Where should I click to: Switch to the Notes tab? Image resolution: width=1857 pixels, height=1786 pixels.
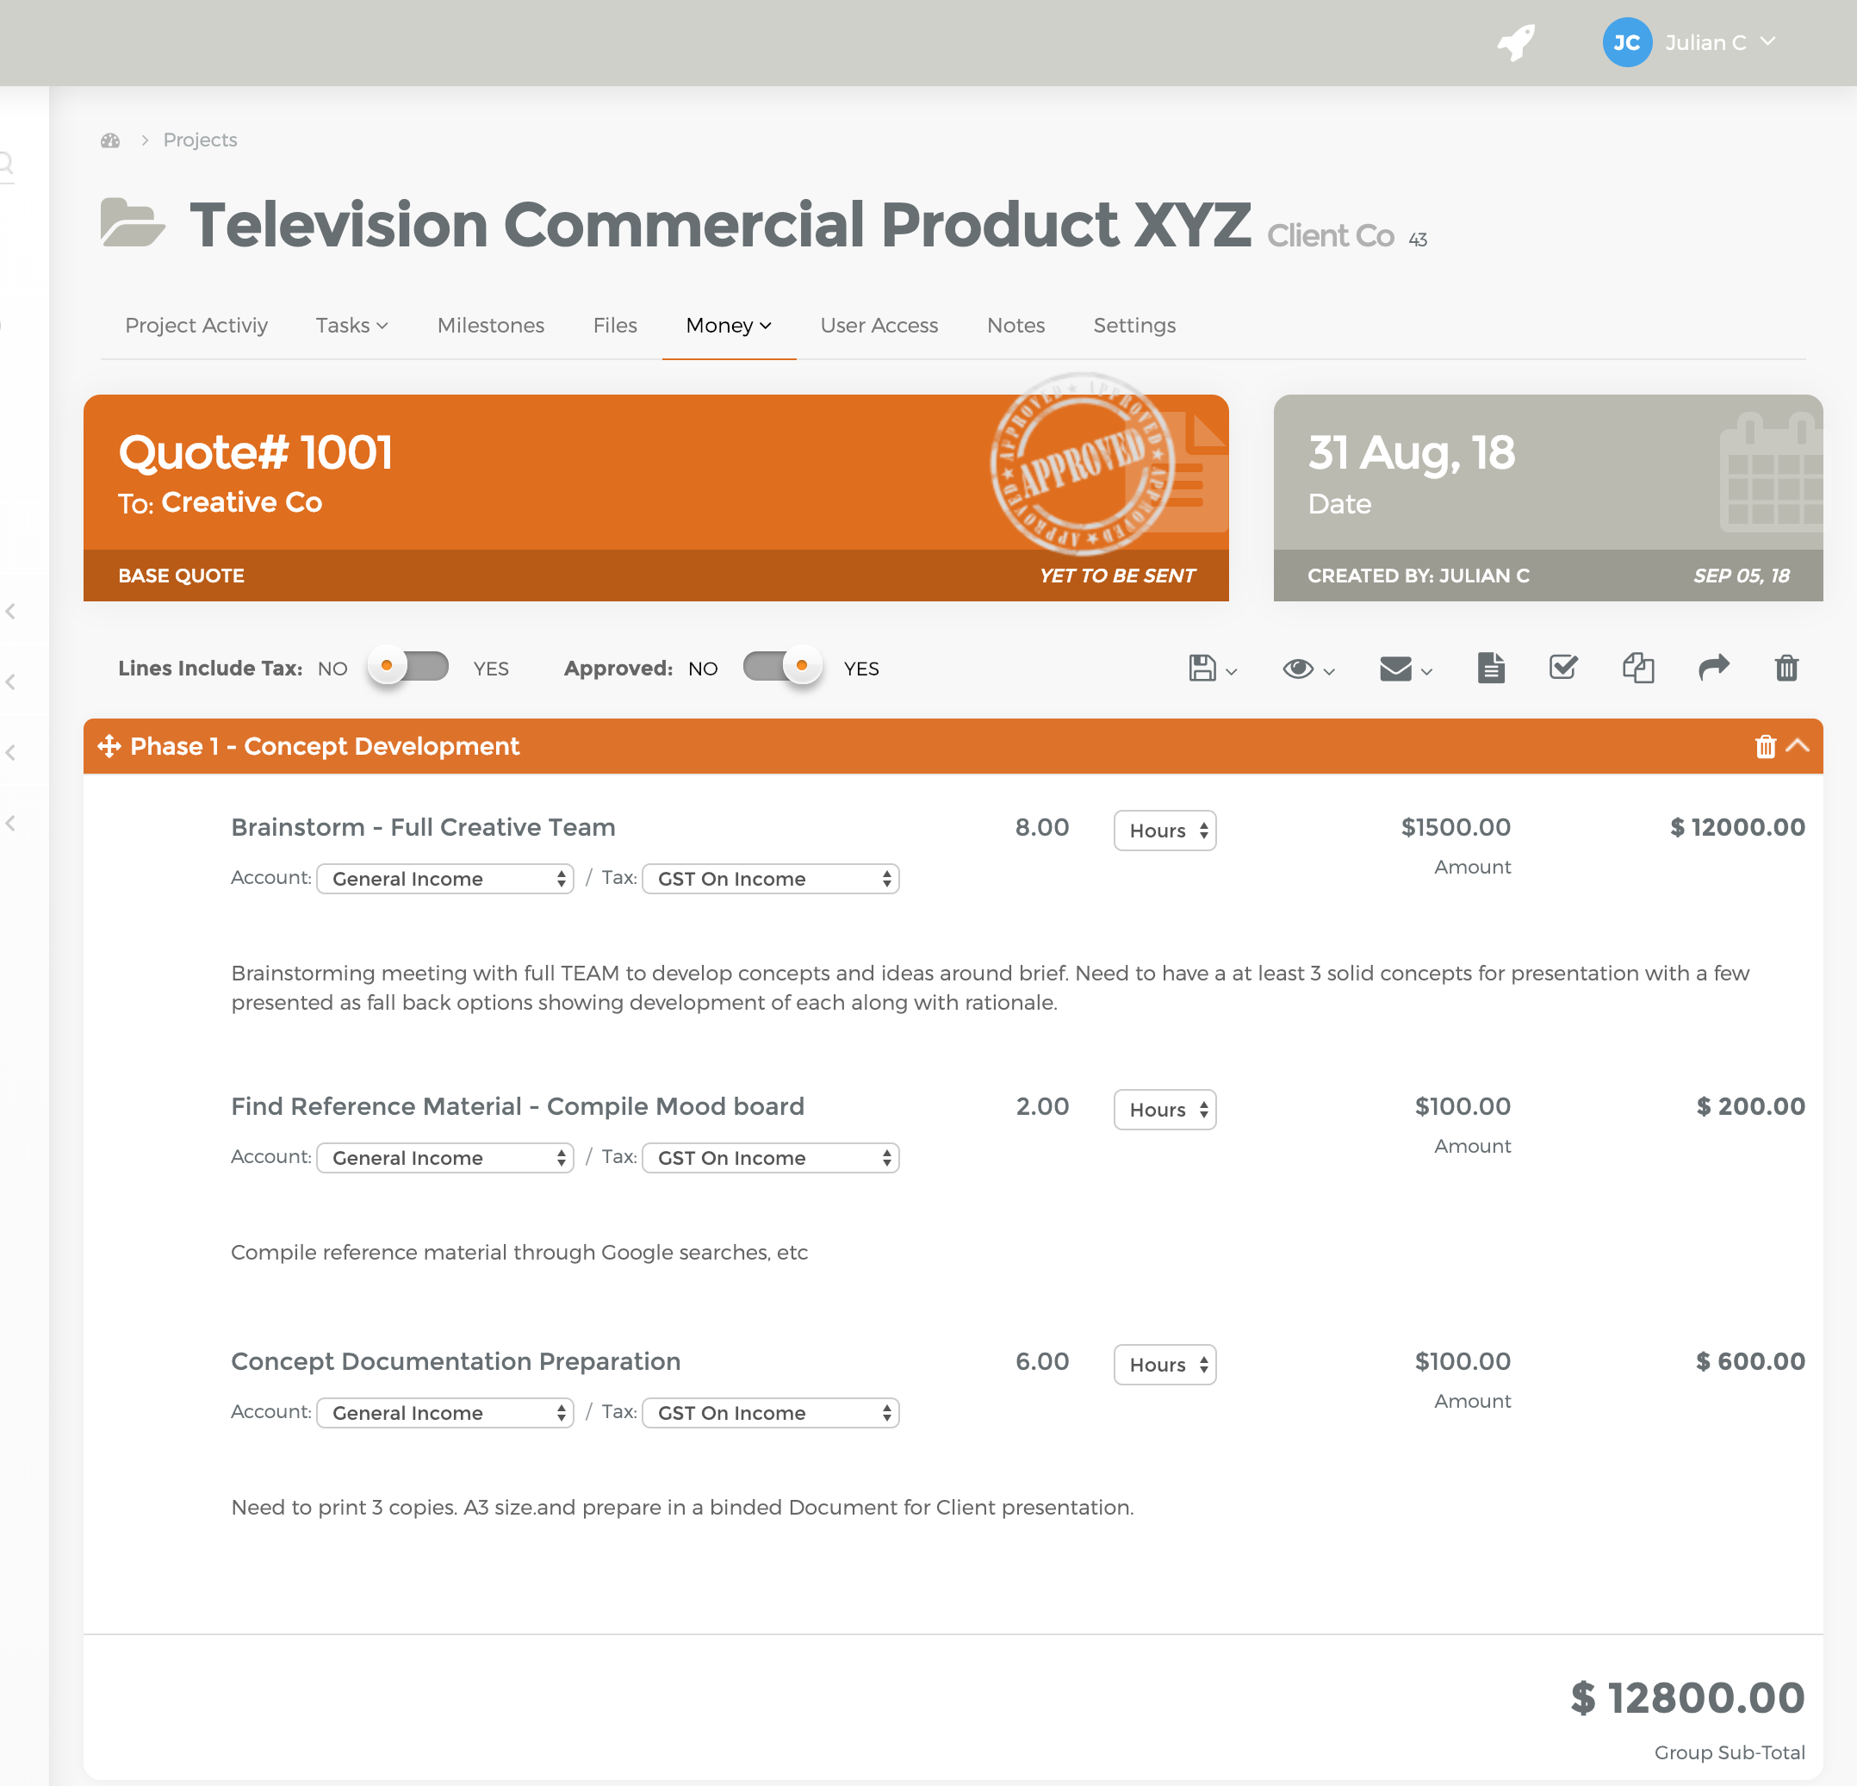(x=1015, y=325)
